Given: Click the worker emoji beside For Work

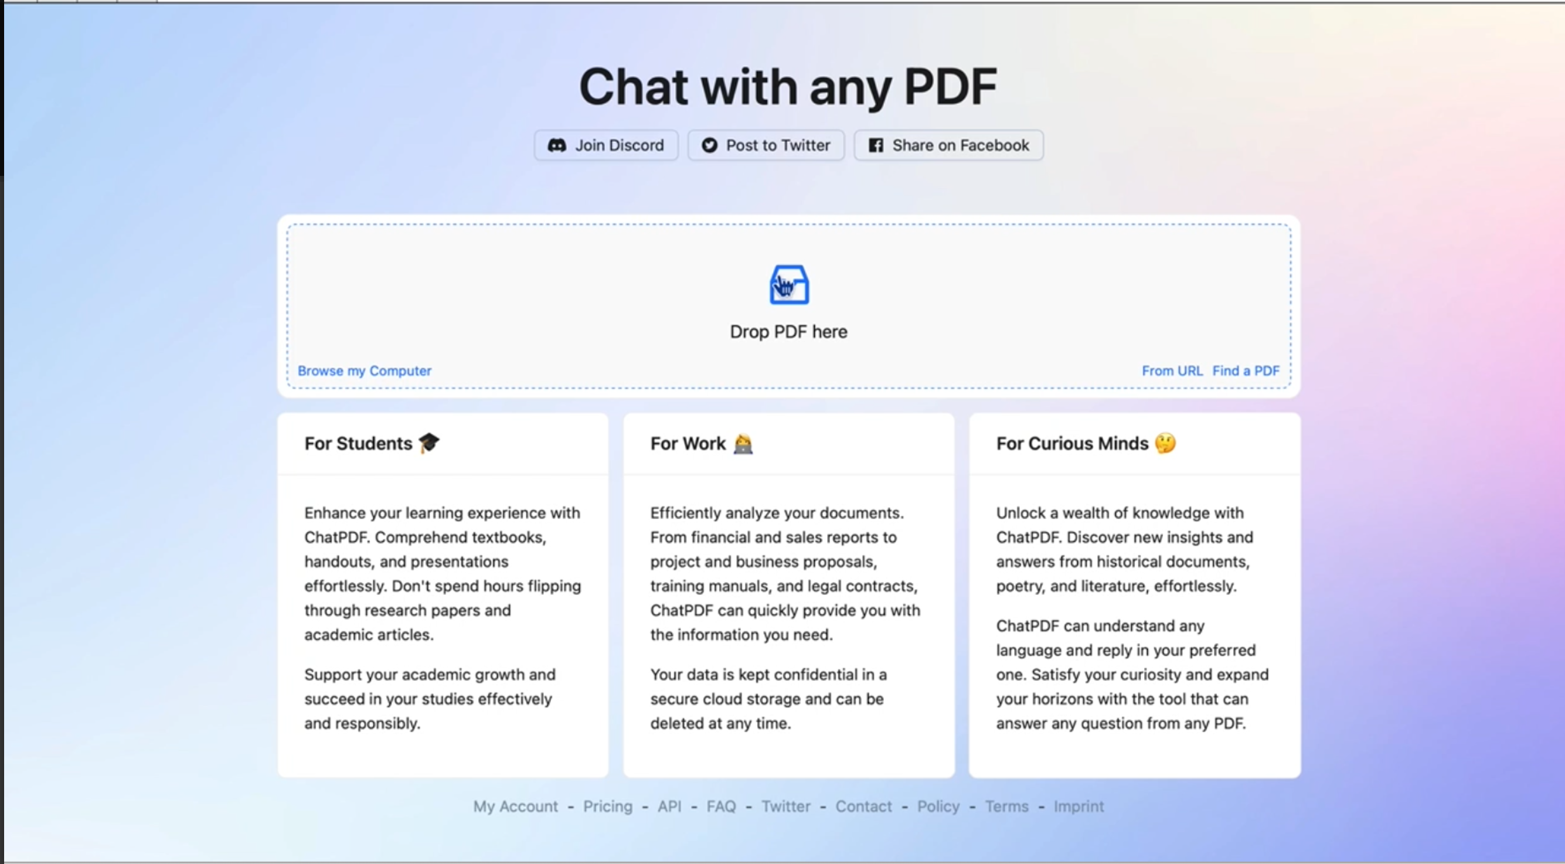Looking at the screenshot, I should point(743,444).
